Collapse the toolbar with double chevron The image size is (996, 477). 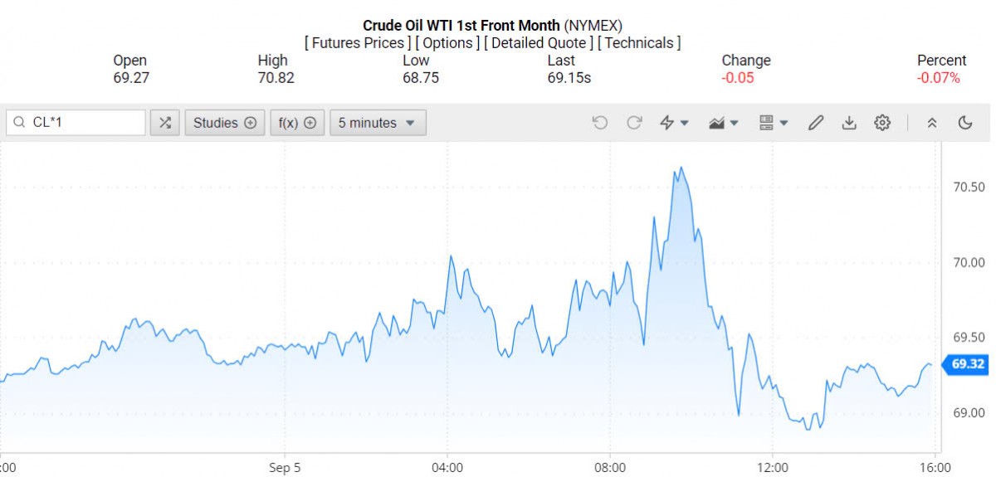click(932, 123)
